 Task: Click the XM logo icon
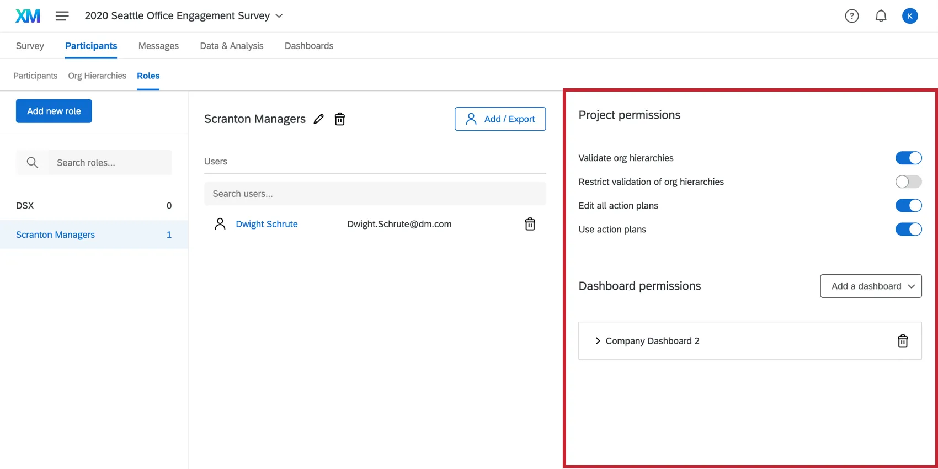coord(28,16)
